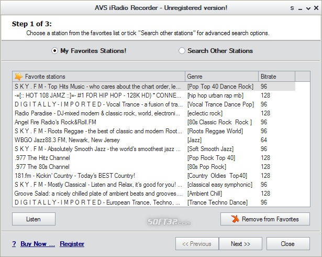Select .977 The Hitz Channel row
Image resolution: width=322 pixels, height=257 pixels.
154,158
